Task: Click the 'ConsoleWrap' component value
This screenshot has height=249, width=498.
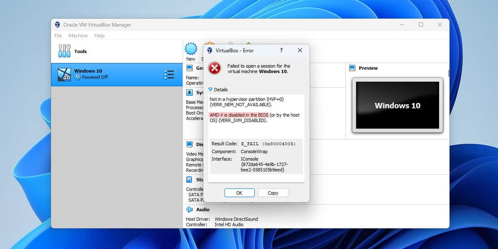Action: coord(254,151)
